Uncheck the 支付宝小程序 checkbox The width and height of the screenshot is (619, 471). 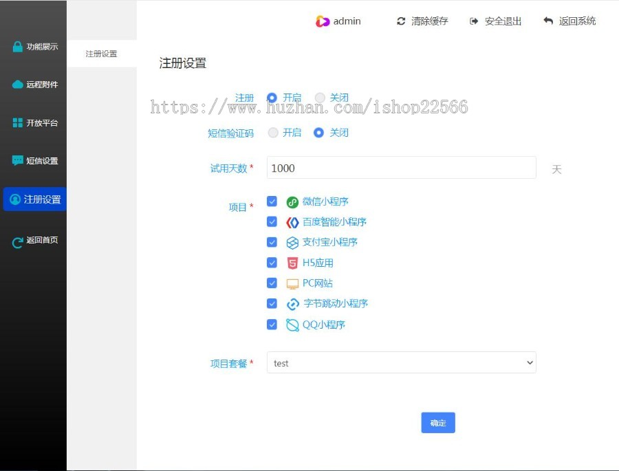272,242
